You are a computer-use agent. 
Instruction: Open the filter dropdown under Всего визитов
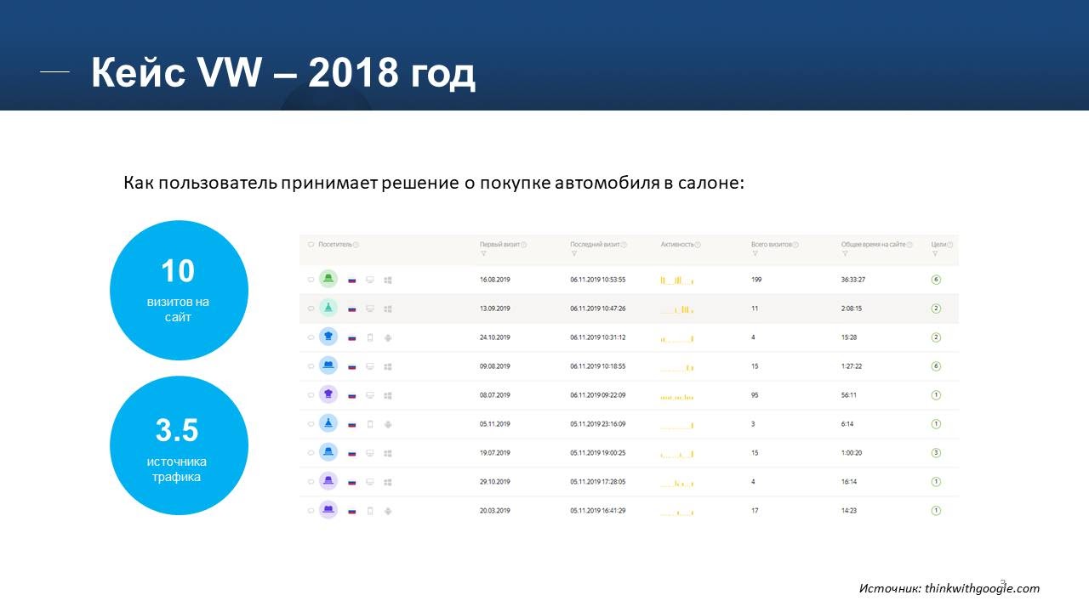pyautogui.click(x=755, y=253)
